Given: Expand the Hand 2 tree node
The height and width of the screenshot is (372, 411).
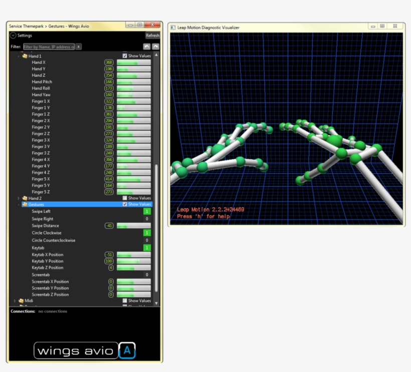Looking at the screenshot, I should [x=19, y=199].
